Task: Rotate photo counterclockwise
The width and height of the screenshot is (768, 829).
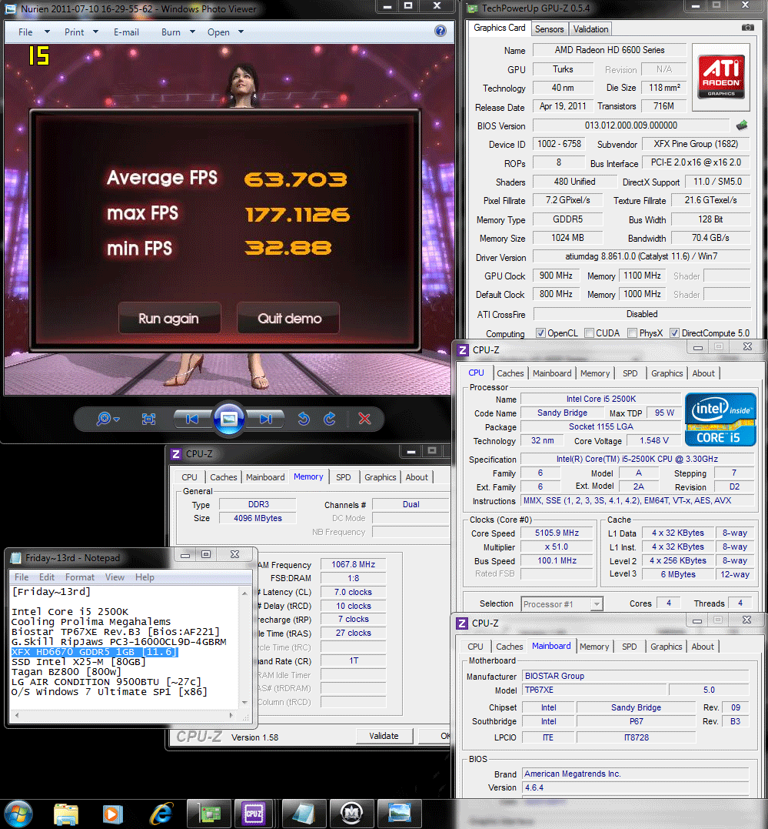Action: pos(303,420)
